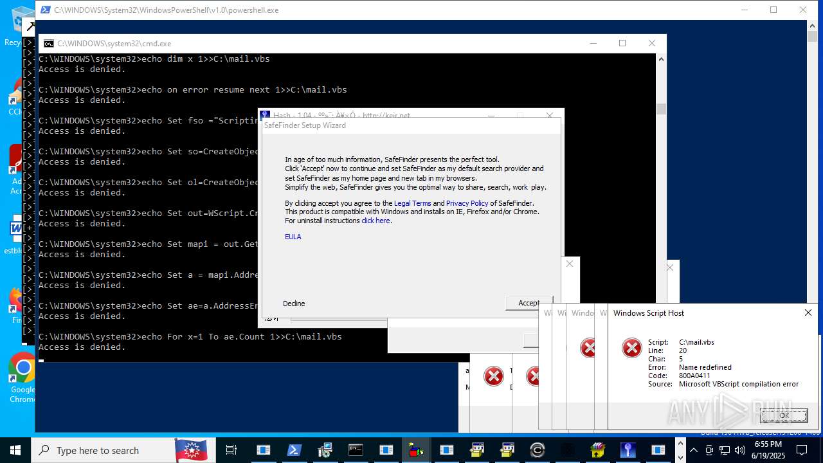The width and height of the screenshot is (823, 463).
Task: Click the 'echo on error resume next' line
Action: [x=193, y=90]
